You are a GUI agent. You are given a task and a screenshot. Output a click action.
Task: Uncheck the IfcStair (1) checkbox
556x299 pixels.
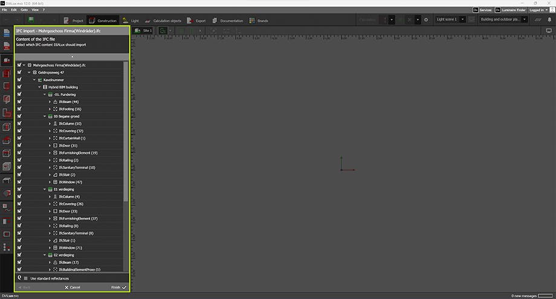(19, 240)
